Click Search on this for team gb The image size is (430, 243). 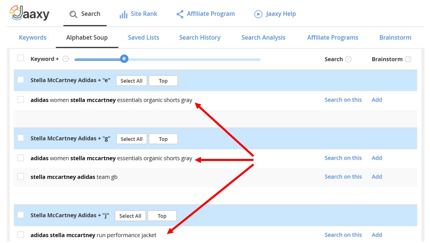(x=343, y=177)
